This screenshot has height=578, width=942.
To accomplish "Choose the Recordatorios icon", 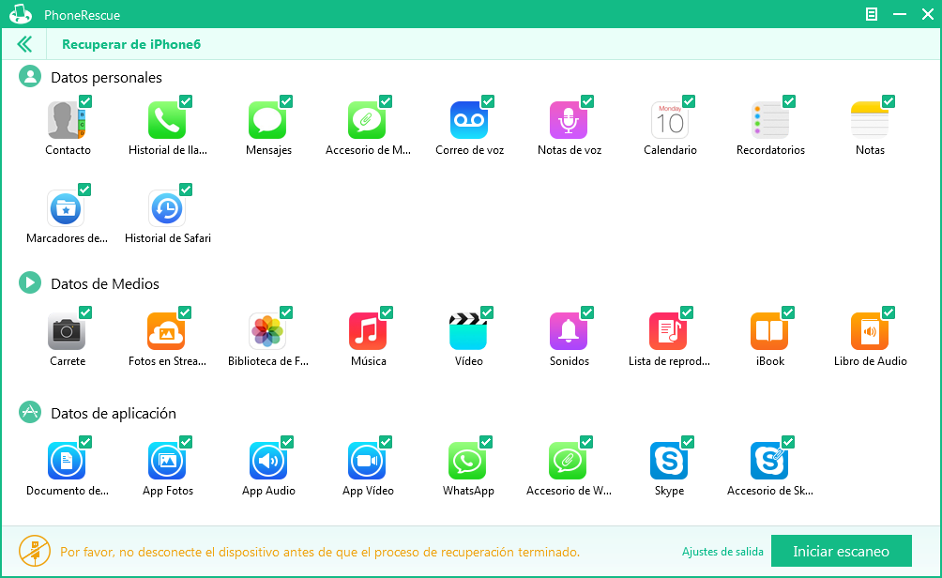I will coord(770,120).
